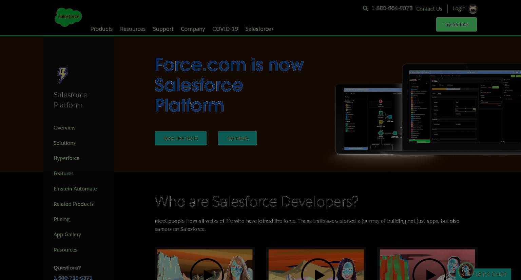Click the Salesforce cloud logo
Screen dimensions: 521x280
68,17
